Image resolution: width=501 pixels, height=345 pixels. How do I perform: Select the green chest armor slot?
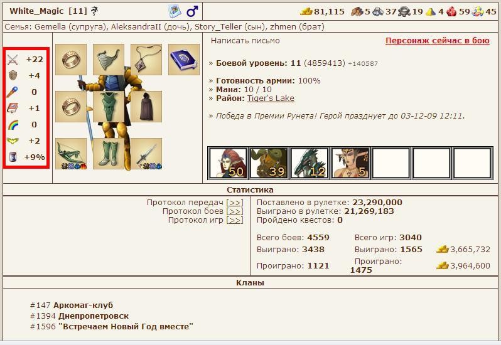[109, 107]
